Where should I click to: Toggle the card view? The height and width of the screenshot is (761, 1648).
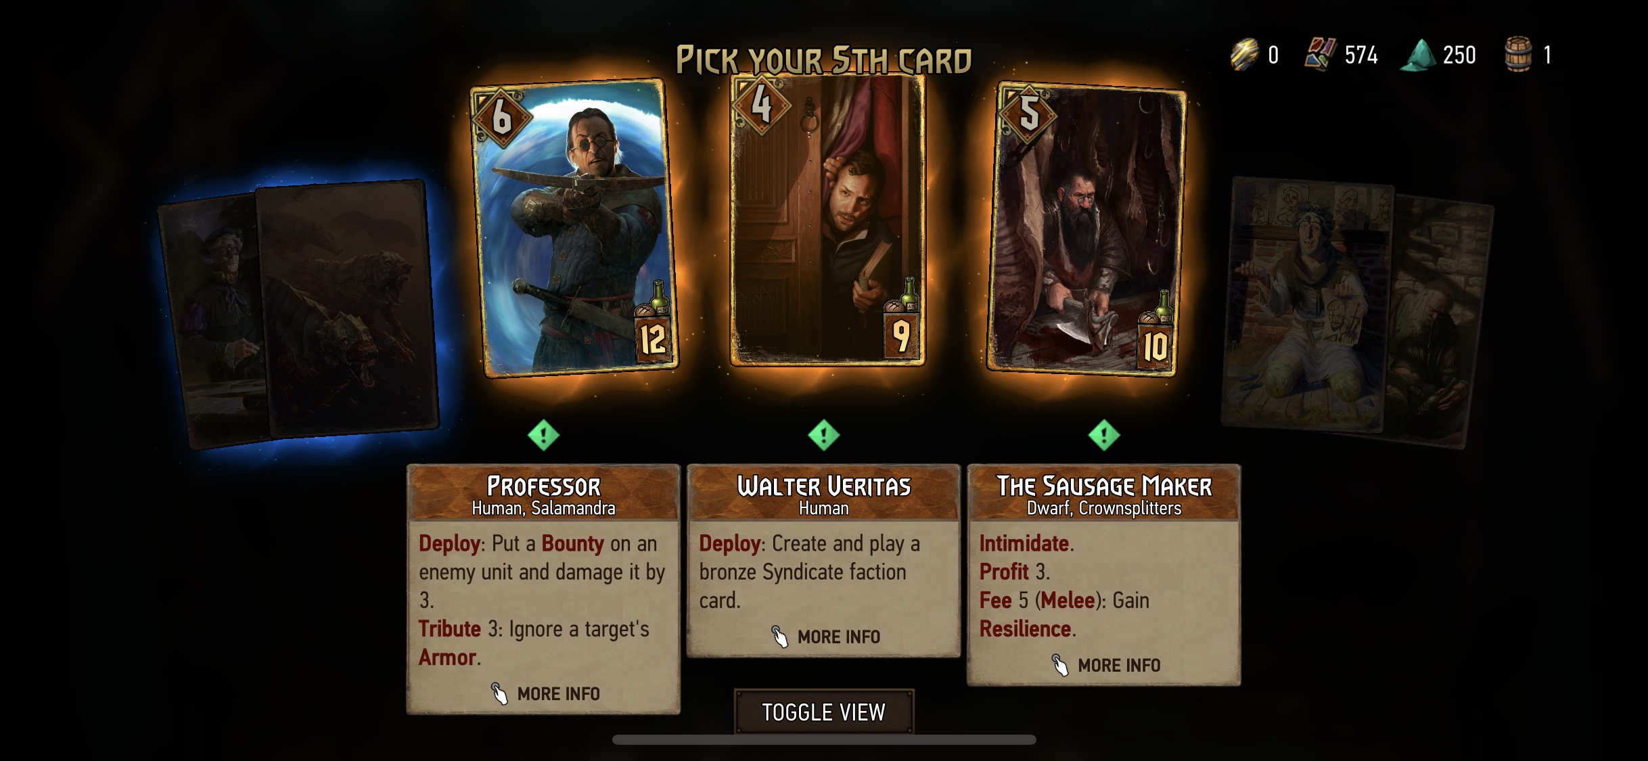824,712
